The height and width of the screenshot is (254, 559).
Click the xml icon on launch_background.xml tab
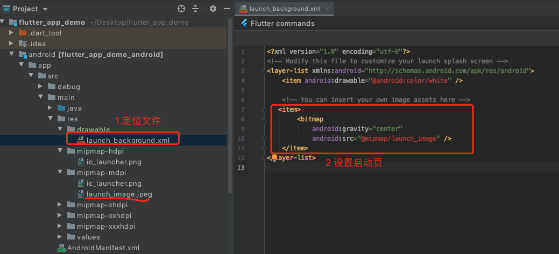coord(243,9)
